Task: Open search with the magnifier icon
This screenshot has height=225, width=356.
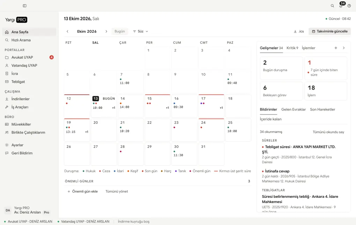Action: (332, 6)
